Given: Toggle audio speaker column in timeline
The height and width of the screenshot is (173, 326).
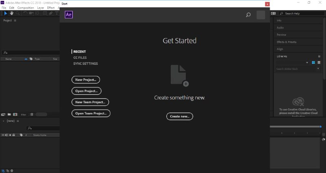Looking at the screenshot, I should (x=7, y=135).
